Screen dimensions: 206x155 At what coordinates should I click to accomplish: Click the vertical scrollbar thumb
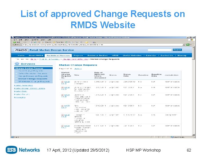click(193, 54)
